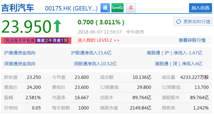This screenshot has height=115, width=214.
Task: Click 今开盘 value 23.600
Action: (x=82, y=77)
